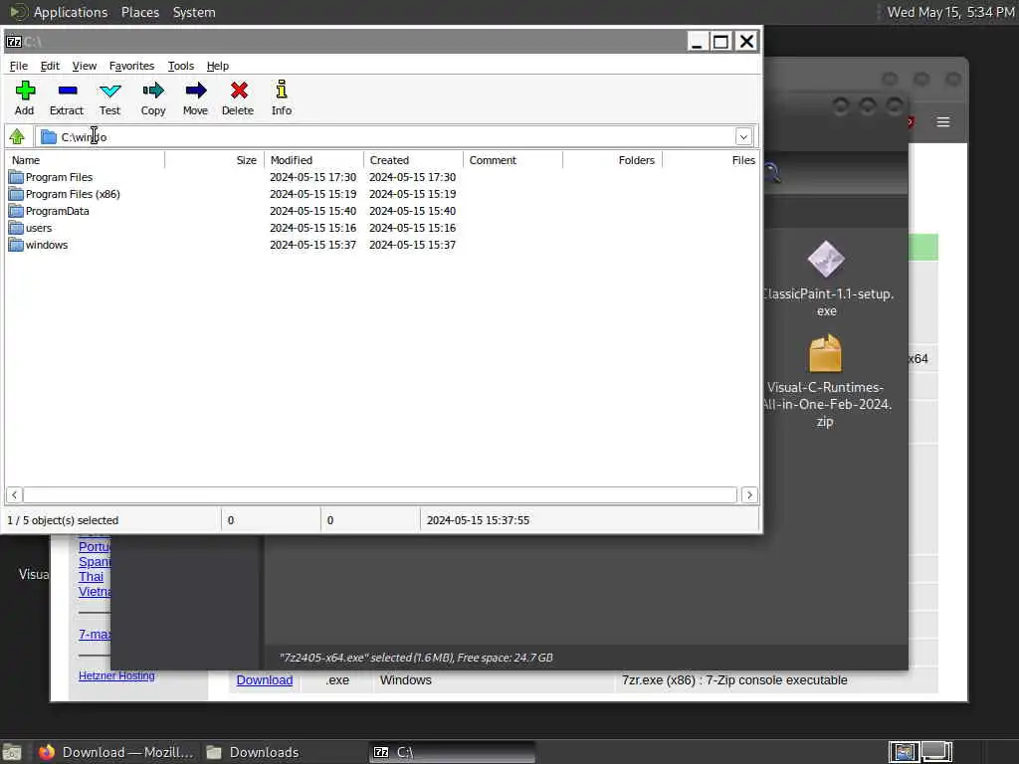Click the Test toolbar icon
Screen dimensions: 1019x764
pyautogui.click(x=109, y=91)
